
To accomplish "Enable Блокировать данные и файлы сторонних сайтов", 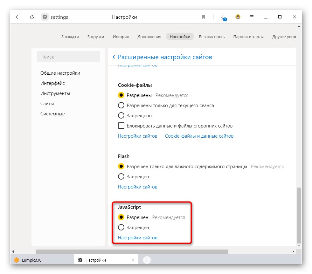I will (x=121, y=126).
